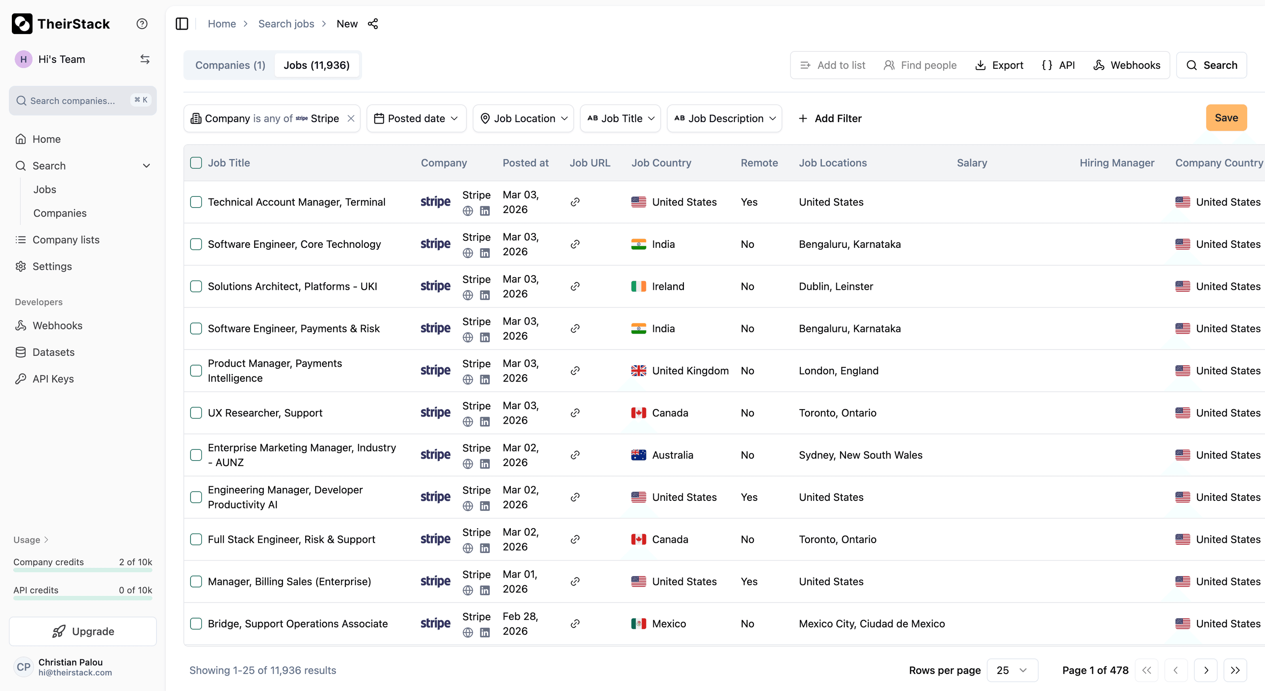1265x691 pixels.
Task: Open the Posted date filter dropdown
Action: [416, 118]
